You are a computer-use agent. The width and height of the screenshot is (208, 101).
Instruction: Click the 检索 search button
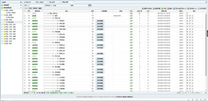[x=90, y=5]
